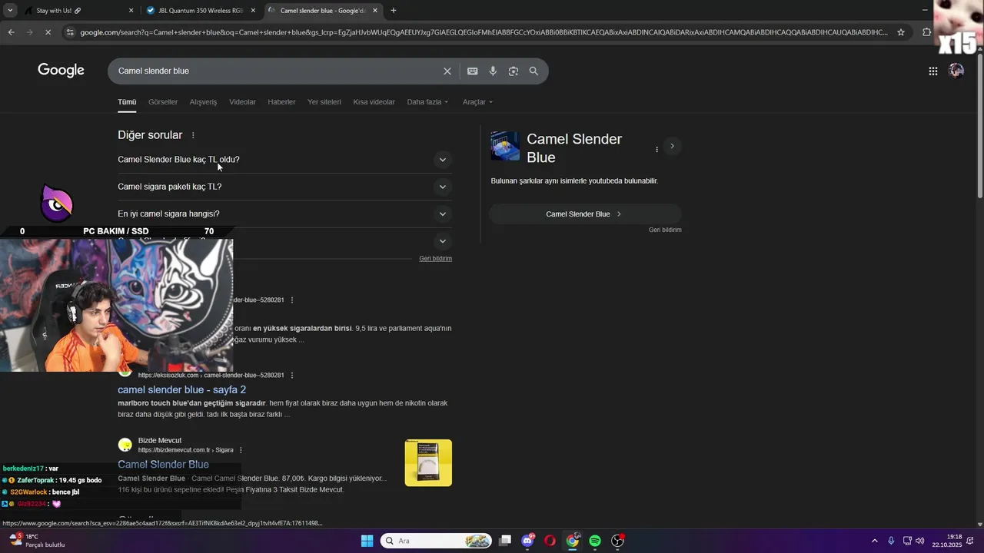Click the 'Camel Slender Blue' panel button

[x=585, y=214]
